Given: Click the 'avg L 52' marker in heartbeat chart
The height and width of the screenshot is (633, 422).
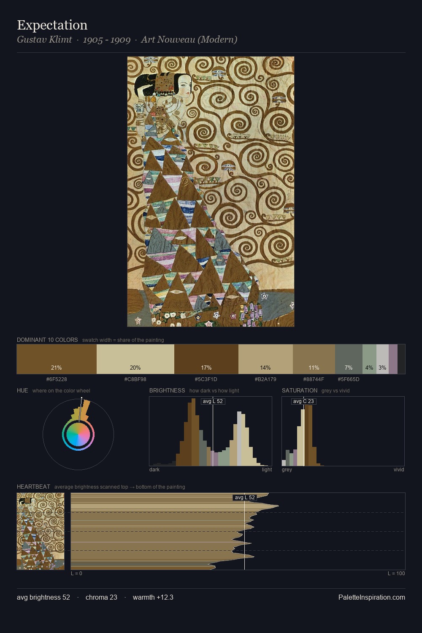Looking at the screenshot, I should [x=245, y=498].
